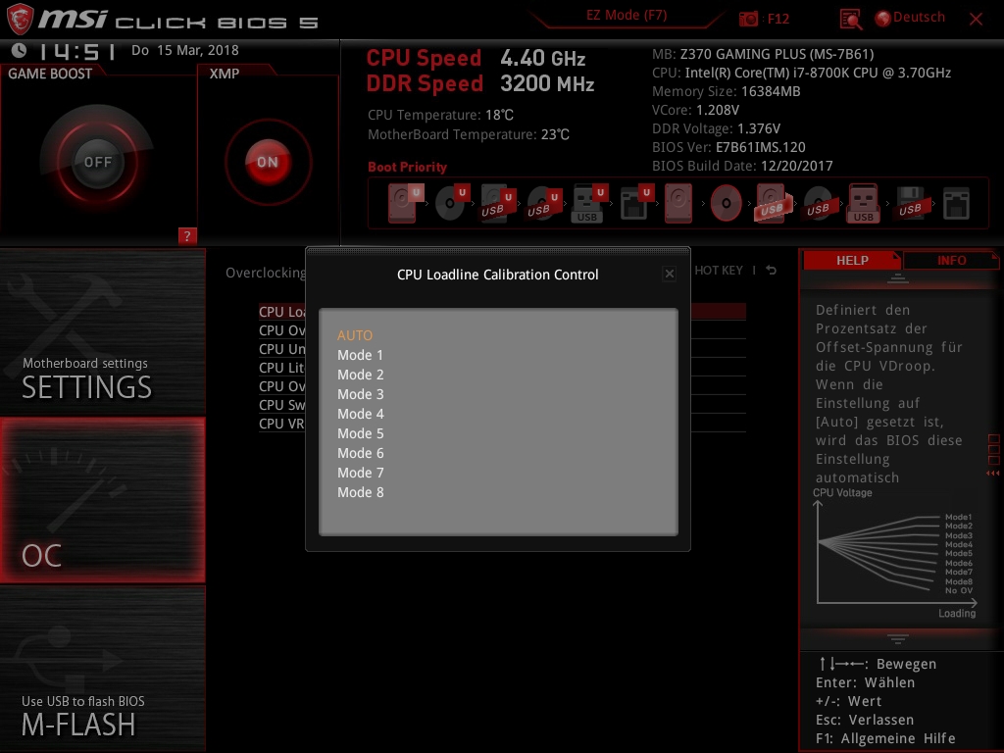Toggle the XMP button currently ON
Viewport: 1004px width, 753px height.
[x=268, y=162]
